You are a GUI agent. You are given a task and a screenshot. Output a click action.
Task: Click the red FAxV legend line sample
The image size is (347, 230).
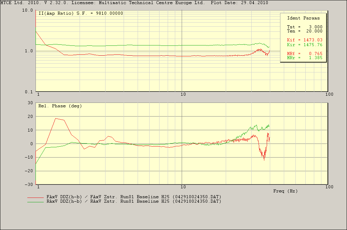[x=36, y=198]
